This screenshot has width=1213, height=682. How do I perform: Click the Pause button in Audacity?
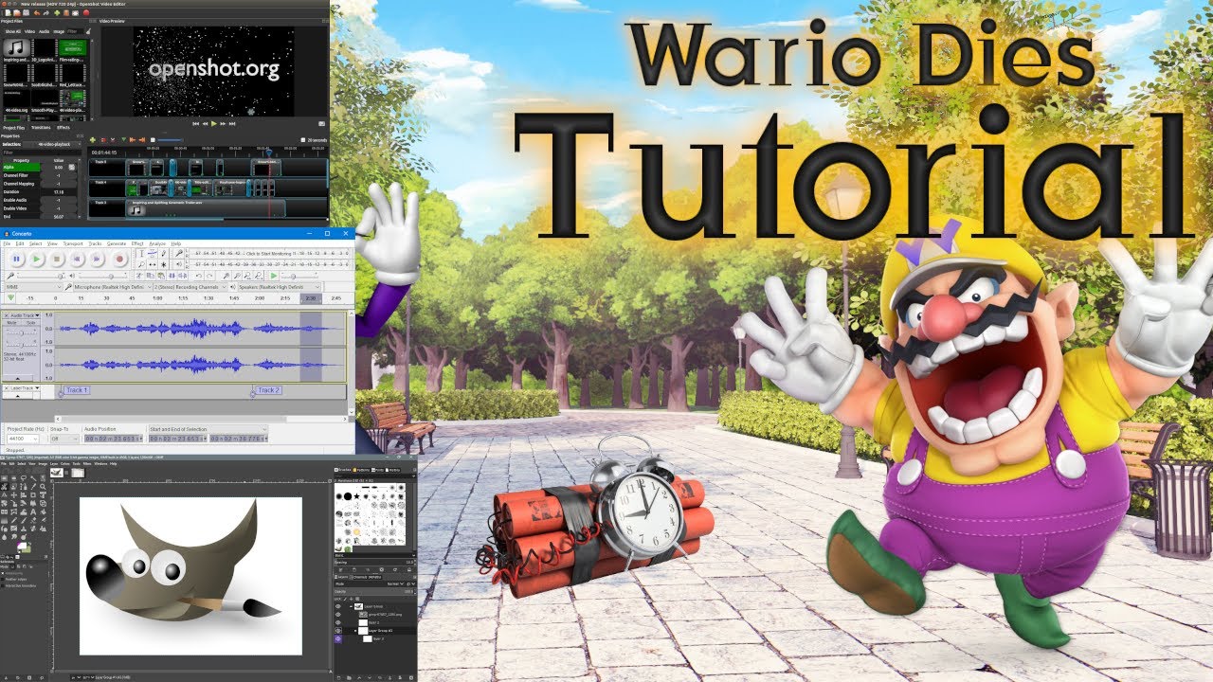point(17,259)
